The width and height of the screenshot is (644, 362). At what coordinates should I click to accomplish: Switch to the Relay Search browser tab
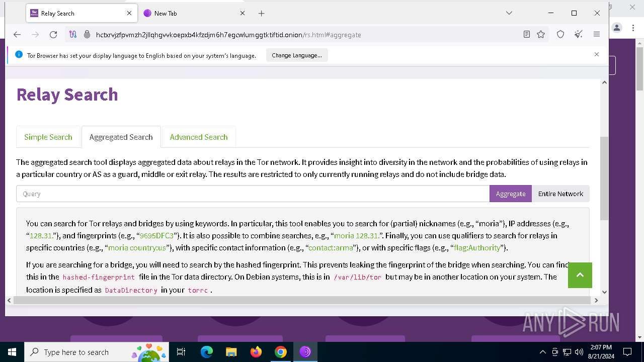pos(81,14)
